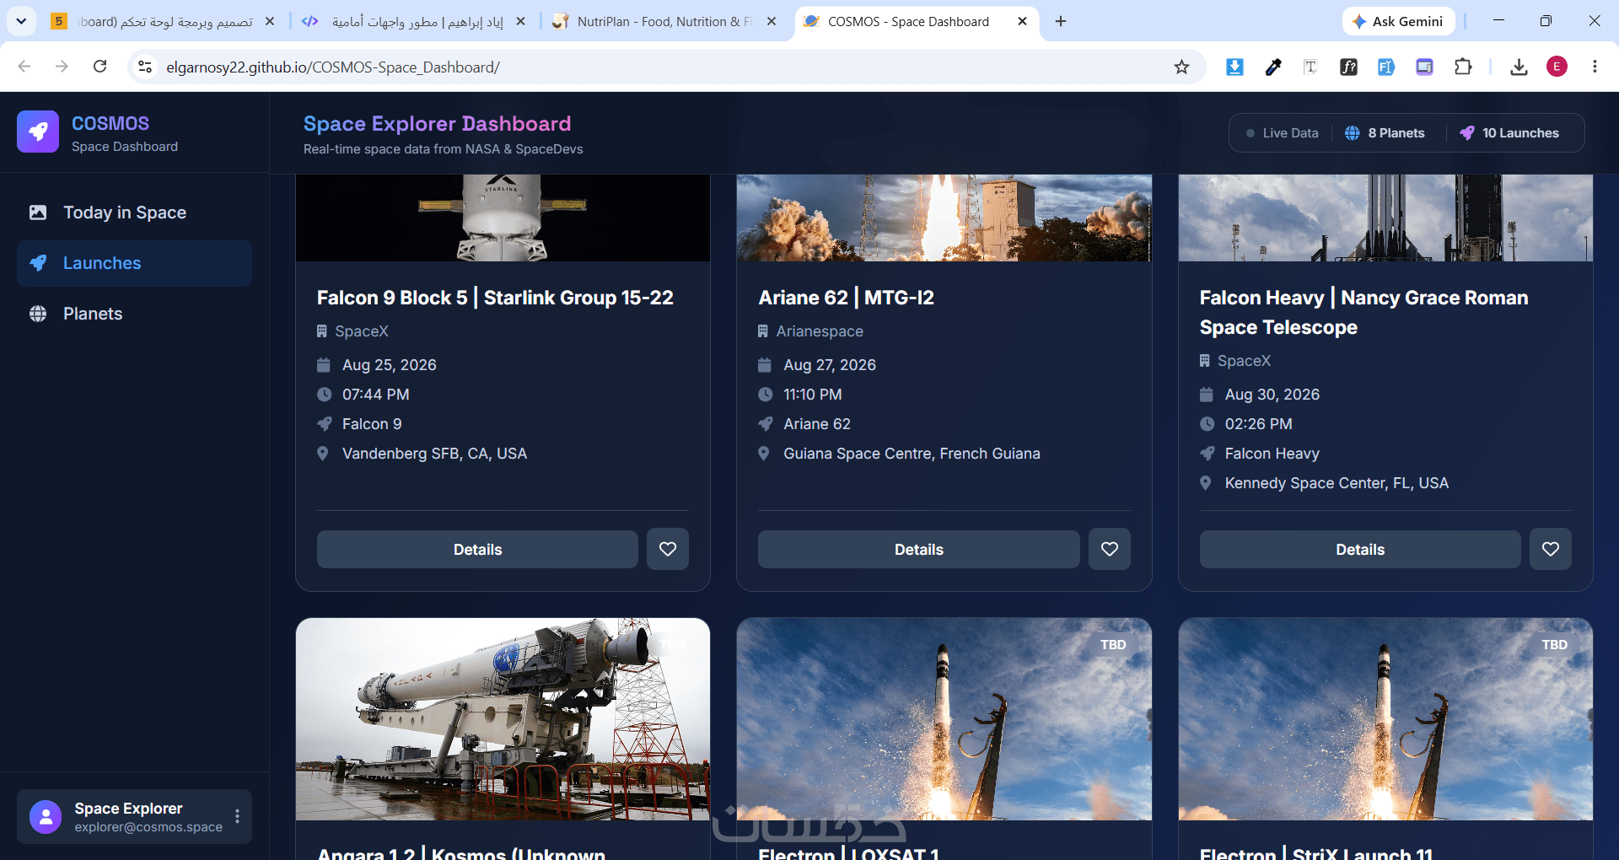Open the Chrome three-dot menu
1619x860 pixels.
[1595, 67]
